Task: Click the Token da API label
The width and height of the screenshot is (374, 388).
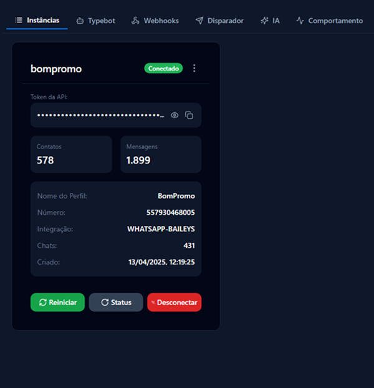Action: pos(49,97)
